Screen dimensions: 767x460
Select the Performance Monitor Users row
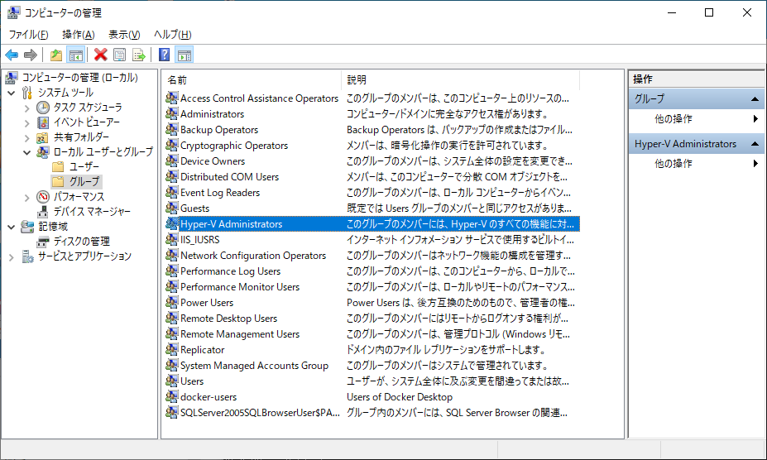point(372,287)
